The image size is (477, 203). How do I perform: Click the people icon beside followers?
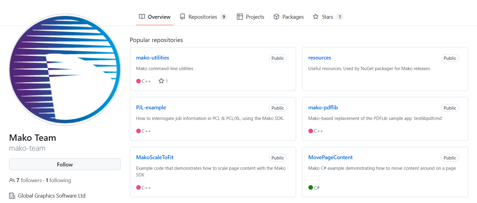pos(12,180)
